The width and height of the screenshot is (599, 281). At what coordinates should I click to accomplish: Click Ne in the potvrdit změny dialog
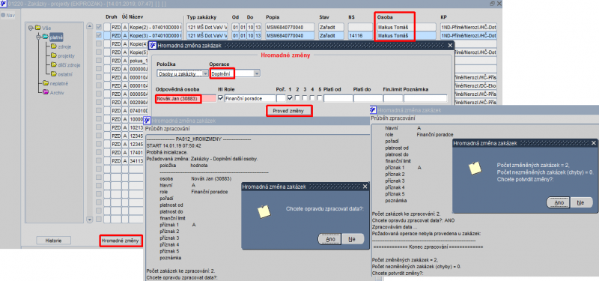pyautogui.click(x=581, y=202)
